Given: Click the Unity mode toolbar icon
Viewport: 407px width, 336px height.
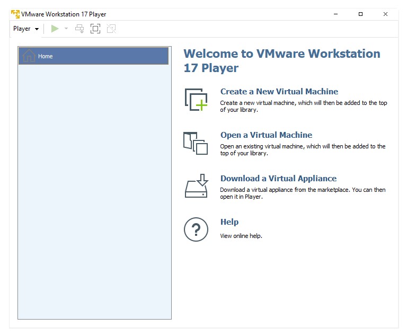Looking at the screenshot, I should pos(111,29).
